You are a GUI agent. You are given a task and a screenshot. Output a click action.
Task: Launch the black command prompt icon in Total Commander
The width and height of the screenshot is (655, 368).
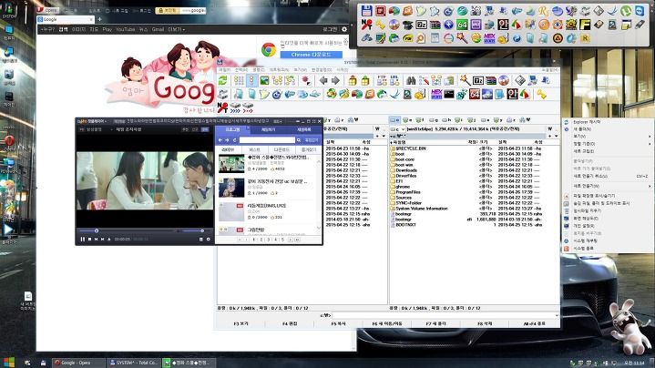point(449,94)
